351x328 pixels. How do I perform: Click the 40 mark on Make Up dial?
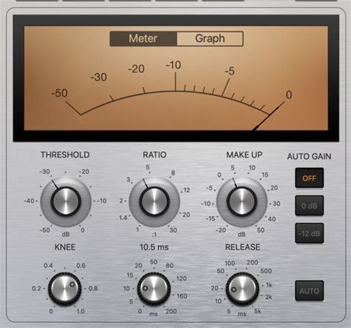pos(272,219)
